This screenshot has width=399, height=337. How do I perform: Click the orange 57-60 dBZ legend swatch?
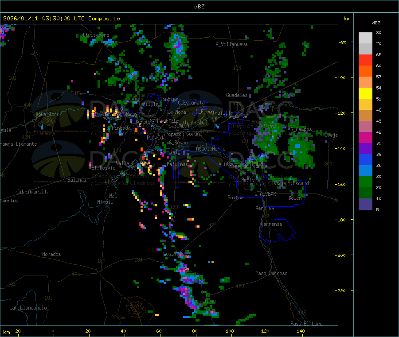pyautogui.click(x=365, y=71)
